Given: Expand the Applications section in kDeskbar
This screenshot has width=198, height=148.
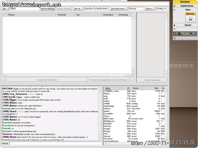Looking at the screenshot, I should point(175,6).
